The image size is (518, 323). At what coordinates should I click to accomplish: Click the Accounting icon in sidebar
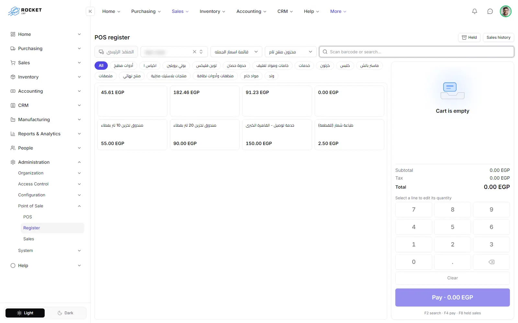(13, 91)
